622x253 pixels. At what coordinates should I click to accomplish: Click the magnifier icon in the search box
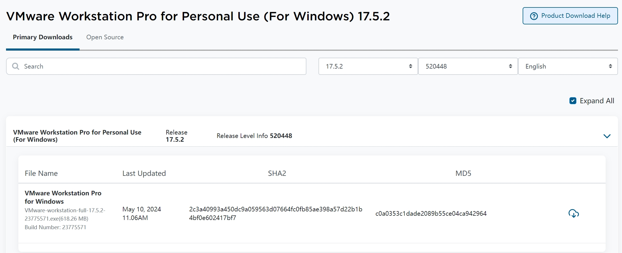click(x=16, y=66)
